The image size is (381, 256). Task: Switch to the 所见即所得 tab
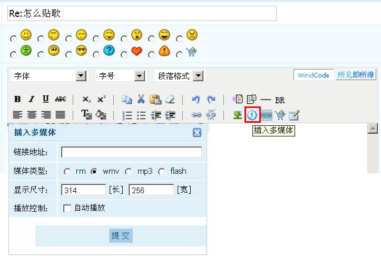pos(356,75)
